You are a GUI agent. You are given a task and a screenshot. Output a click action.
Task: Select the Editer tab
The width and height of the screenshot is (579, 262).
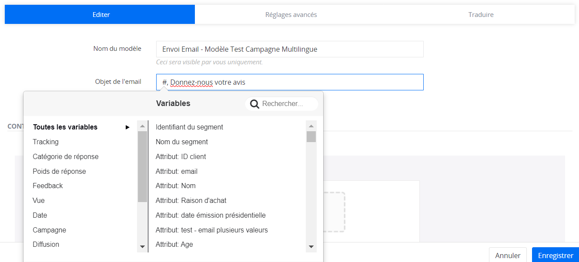101,15
